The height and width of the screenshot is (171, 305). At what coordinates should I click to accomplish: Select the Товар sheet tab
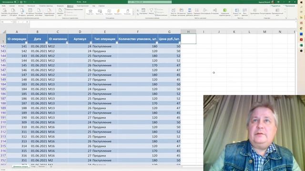[33, 166]
